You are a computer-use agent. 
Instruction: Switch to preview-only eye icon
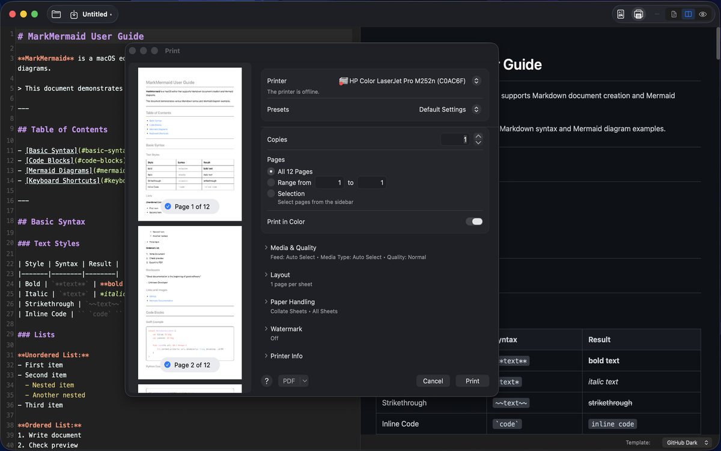(x=702, y=14)
